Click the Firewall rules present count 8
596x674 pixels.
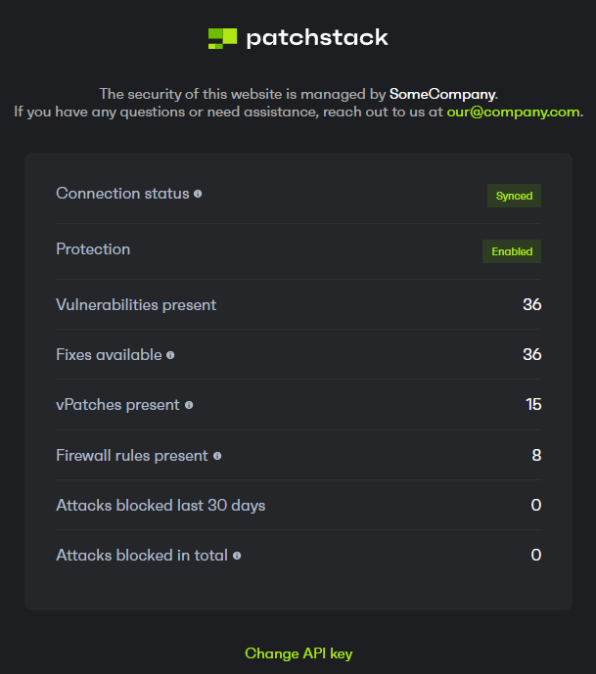click(x=536, y=456)
